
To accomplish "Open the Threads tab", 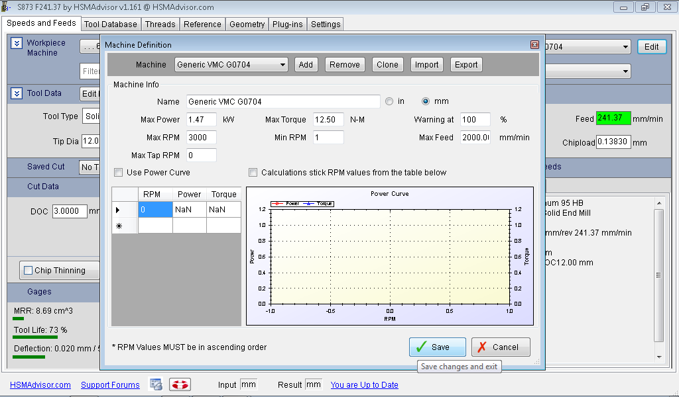I will pyautogui.click(x=160, y=24).
